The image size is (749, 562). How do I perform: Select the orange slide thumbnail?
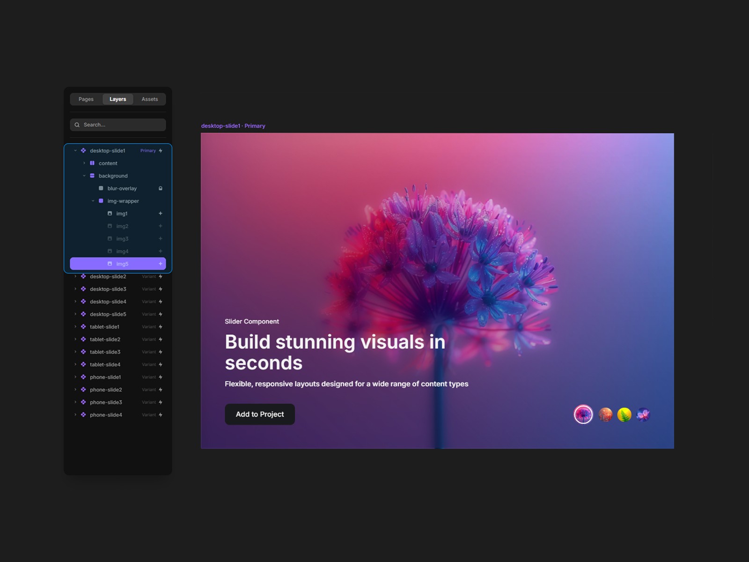click(605, 414)
